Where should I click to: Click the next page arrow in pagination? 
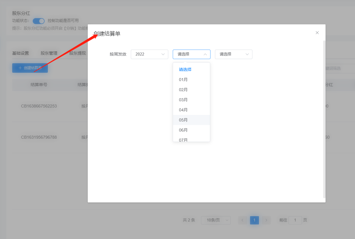click(x=266, y=220)
